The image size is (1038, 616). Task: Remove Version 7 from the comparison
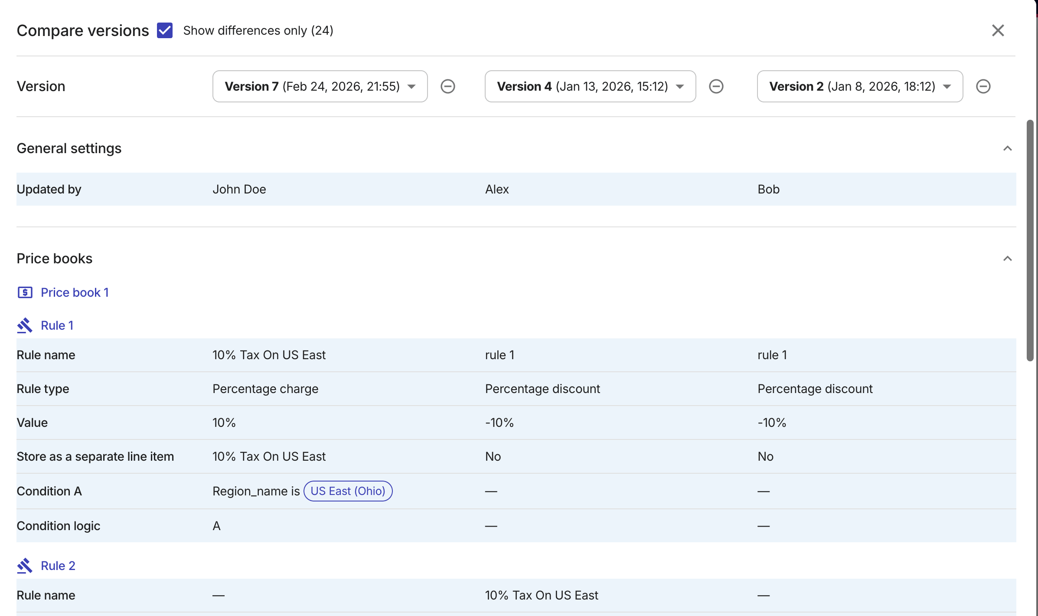click(448, 86)
